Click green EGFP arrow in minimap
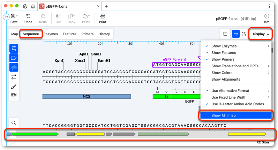Viewport: 278px width, 150px height. [x=35, y=134]
